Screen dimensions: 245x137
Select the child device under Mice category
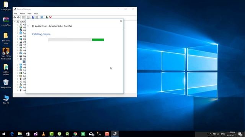pos(24,62)
